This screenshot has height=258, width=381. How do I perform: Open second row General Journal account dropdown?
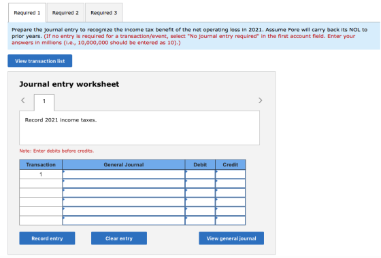pos(124,183)
